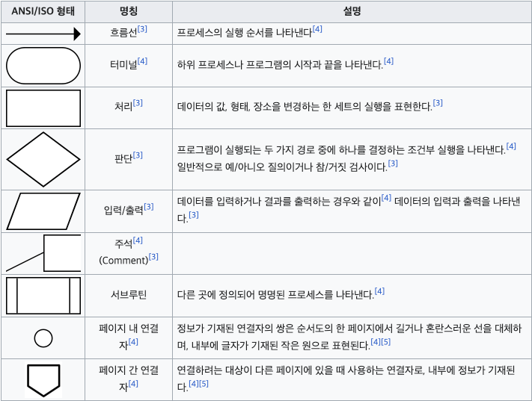Click the description starting 연결하려는 대상이

click(346, 379)
